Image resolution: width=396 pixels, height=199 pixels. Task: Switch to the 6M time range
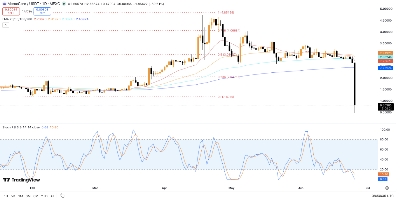click(36, 196)
